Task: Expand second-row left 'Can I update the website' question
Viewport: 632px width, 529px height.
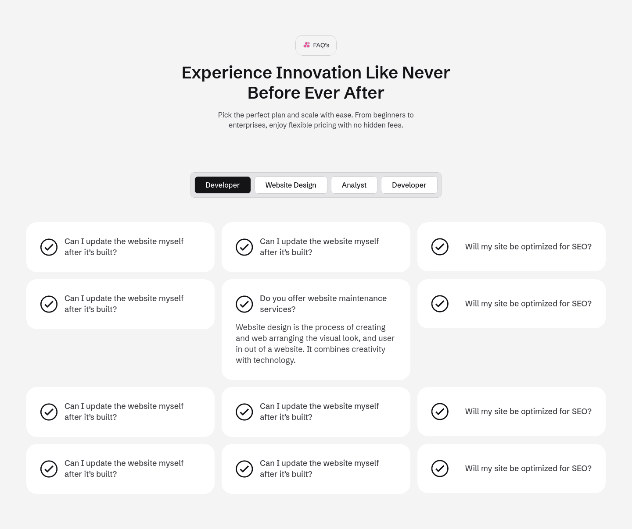Action: tap(124, 304)
